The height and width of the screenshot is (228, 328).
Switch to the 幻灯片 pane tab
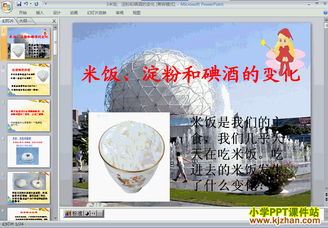8,21
